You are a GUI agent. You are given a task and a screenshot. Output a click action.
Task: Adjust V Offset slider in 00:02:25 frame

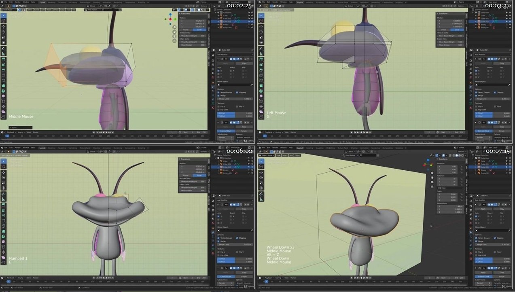pyautogui.click(x=235, y=116)
